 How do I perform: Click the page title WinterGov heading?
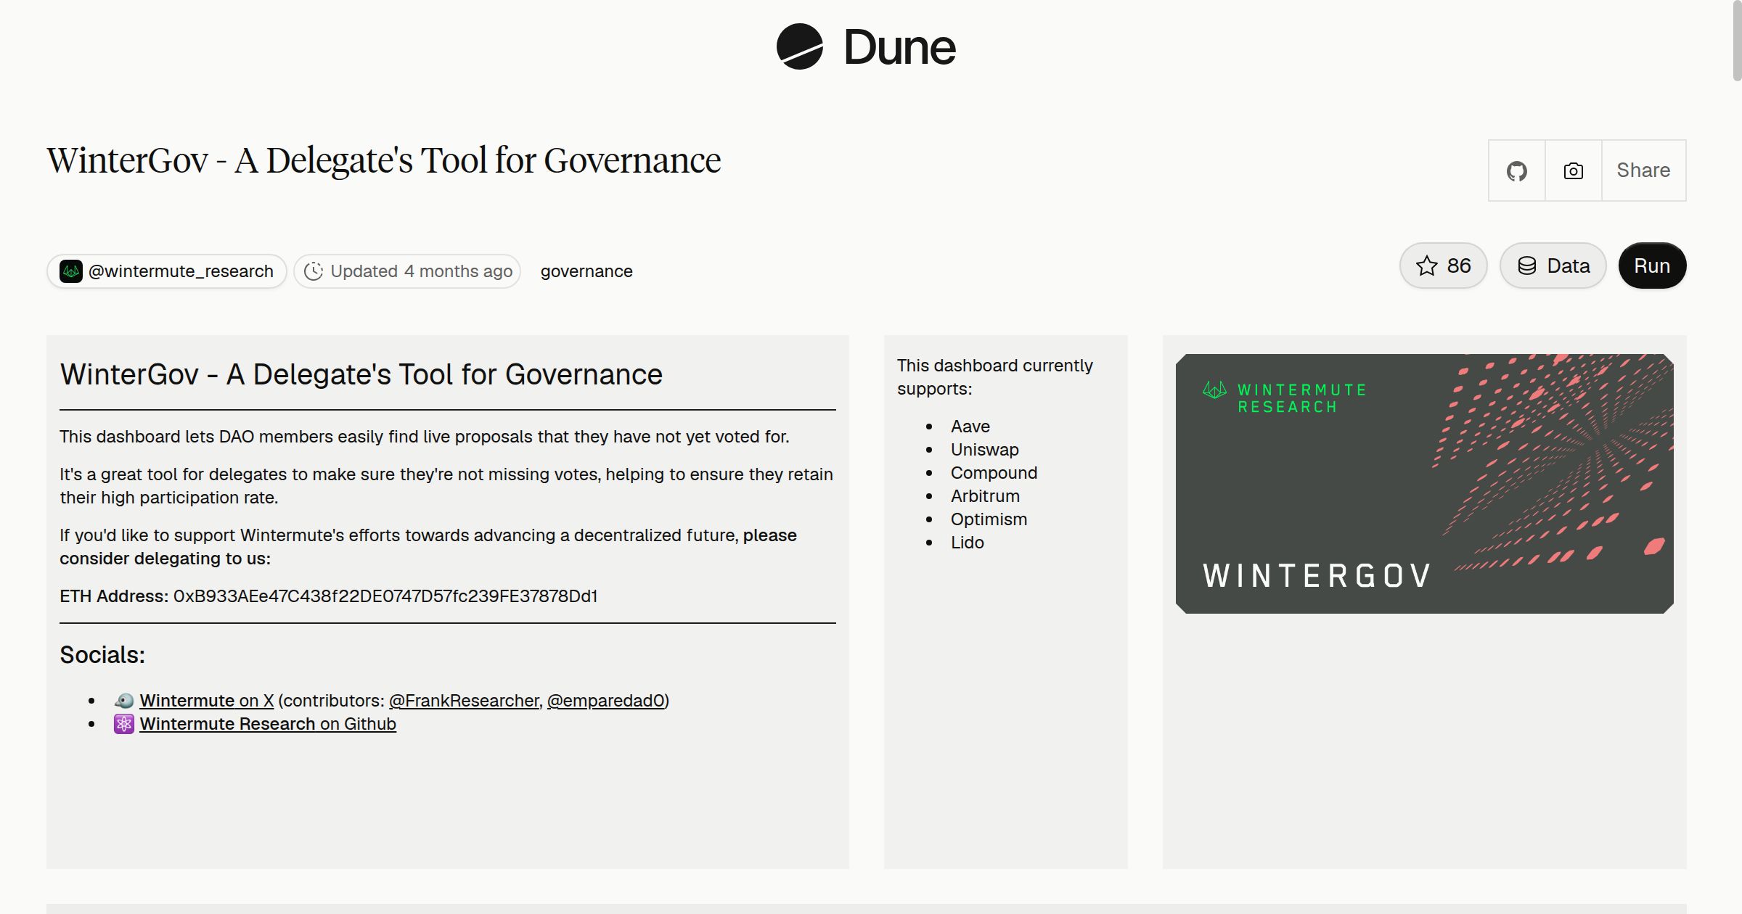(384, 161)
